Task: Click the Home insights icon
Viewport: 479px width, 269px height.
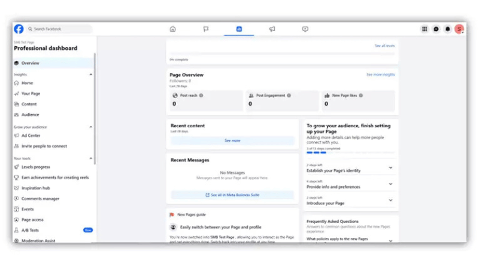Action: (17, 83)
